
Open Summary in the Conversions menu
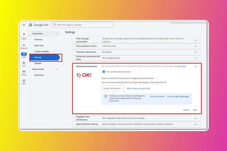(38, 40)
